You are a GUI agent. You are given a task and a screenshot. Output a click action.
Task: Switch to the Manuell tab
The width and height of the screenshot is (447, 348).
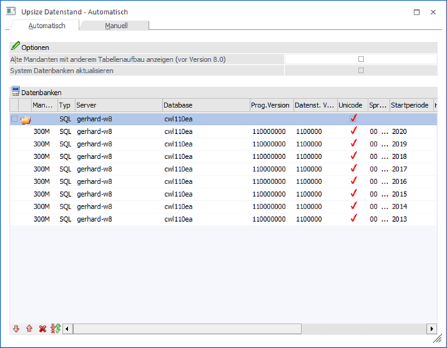pyautogui.click(x=116, y=26)
